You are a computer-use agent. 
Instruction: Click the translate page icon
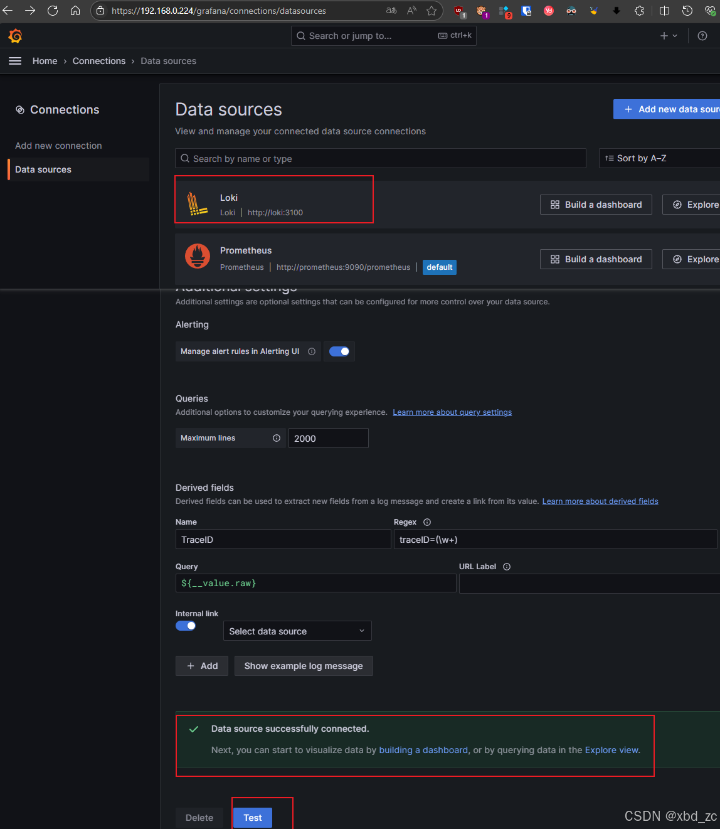pos(391,11)
